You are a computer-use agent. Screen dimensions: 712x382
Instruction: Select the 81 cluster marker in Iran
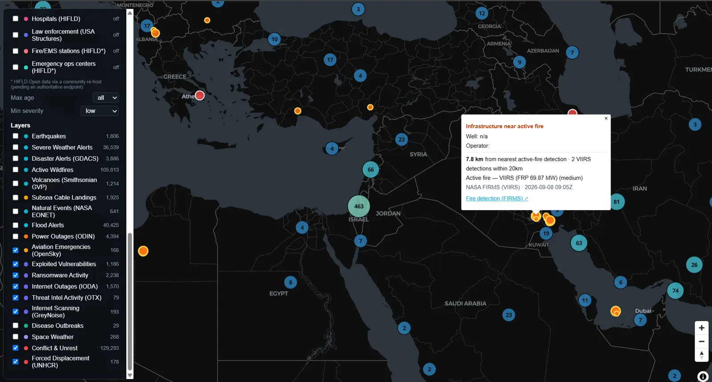[616, 202]
